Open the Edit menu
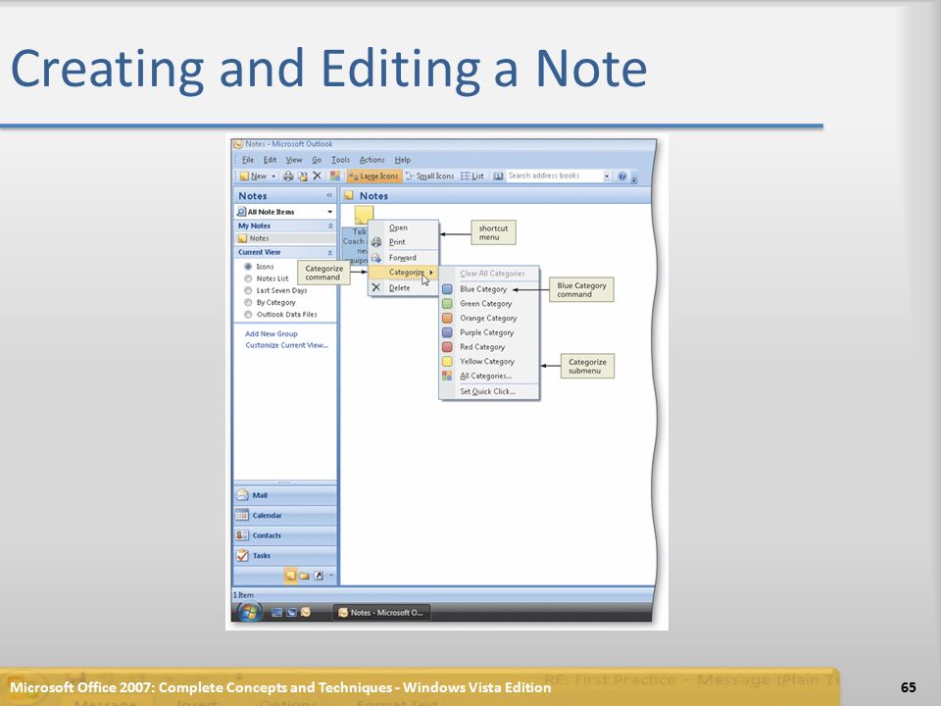941x706 pixels. [x=271, y=160]
